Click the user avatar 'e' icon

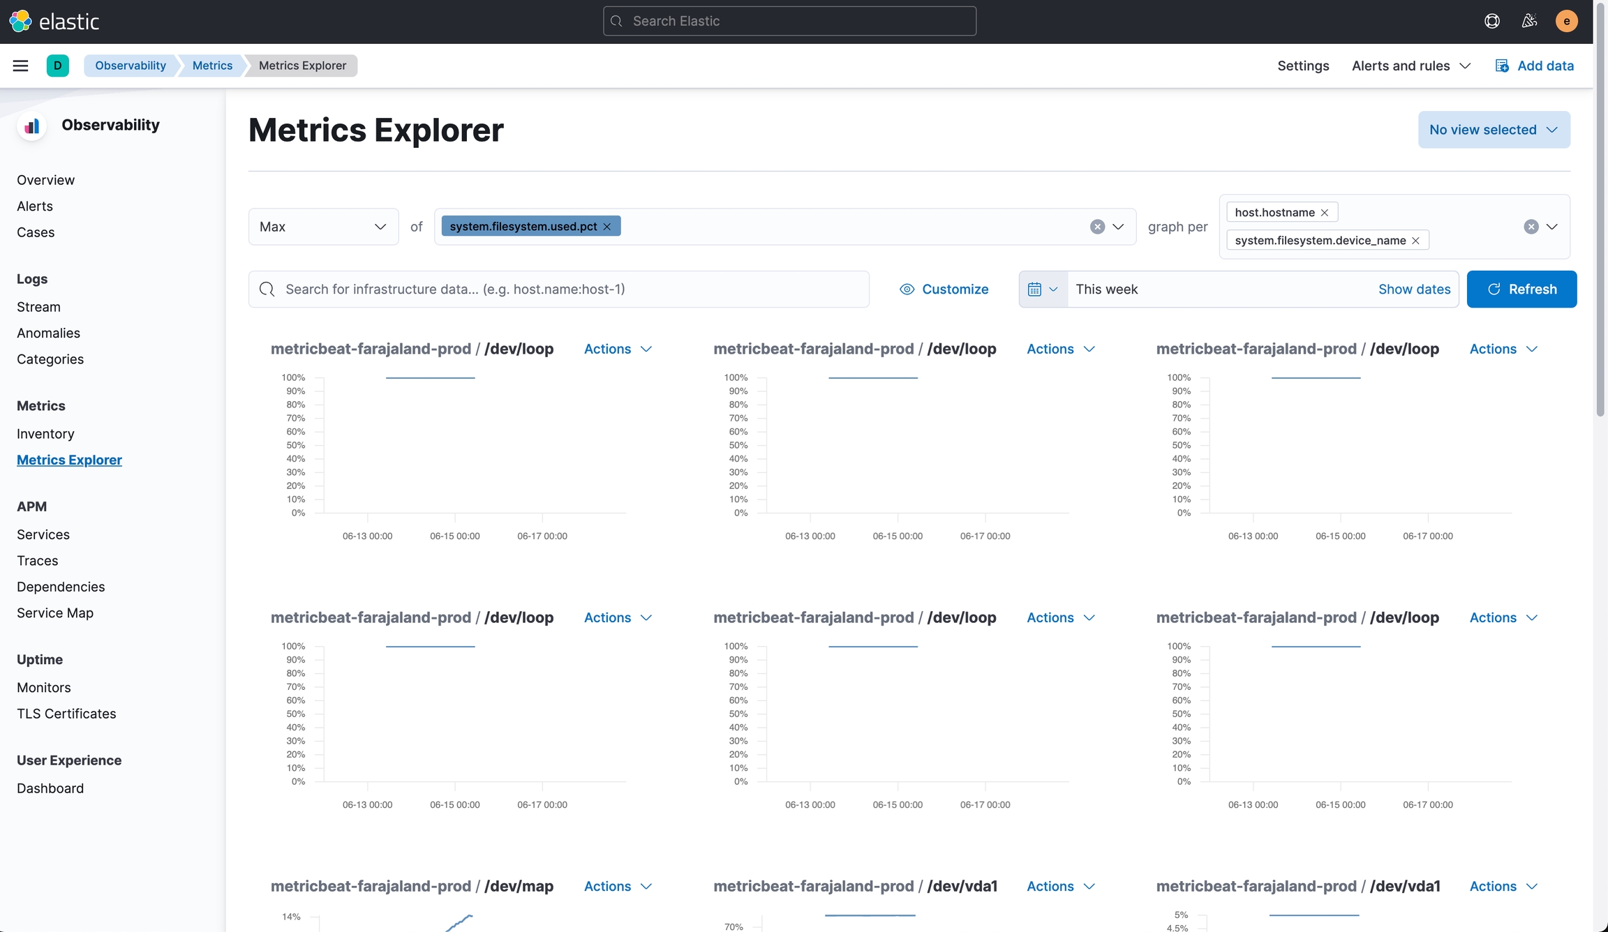pos(1566,21)
